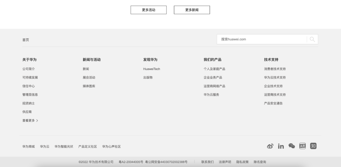Expand 查看更多 under 关于华为
The height and width of the screenshot is (167, 341).
[x=30, y=120]
